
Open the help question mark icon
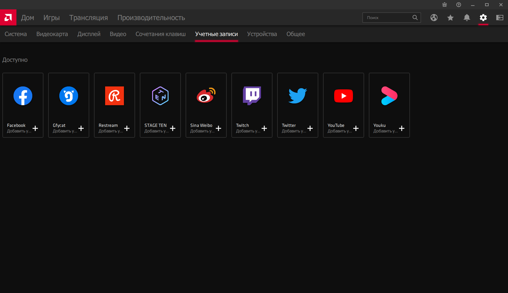459,5
